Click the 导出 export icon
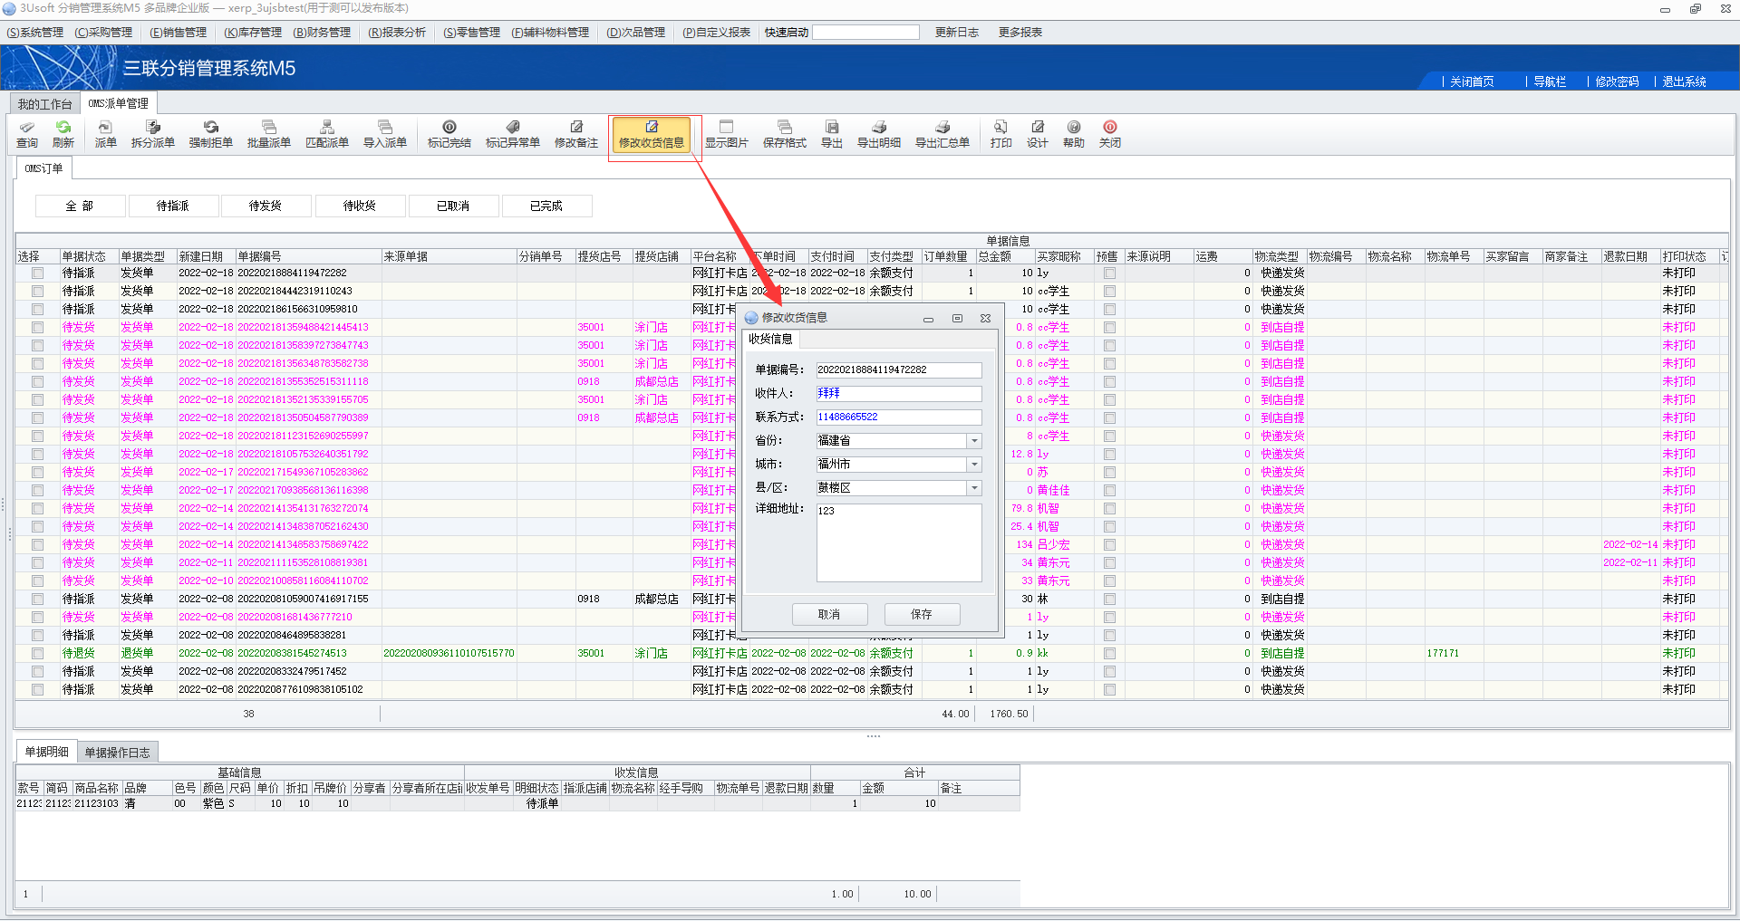1740x921 pixels. point(832,134)
